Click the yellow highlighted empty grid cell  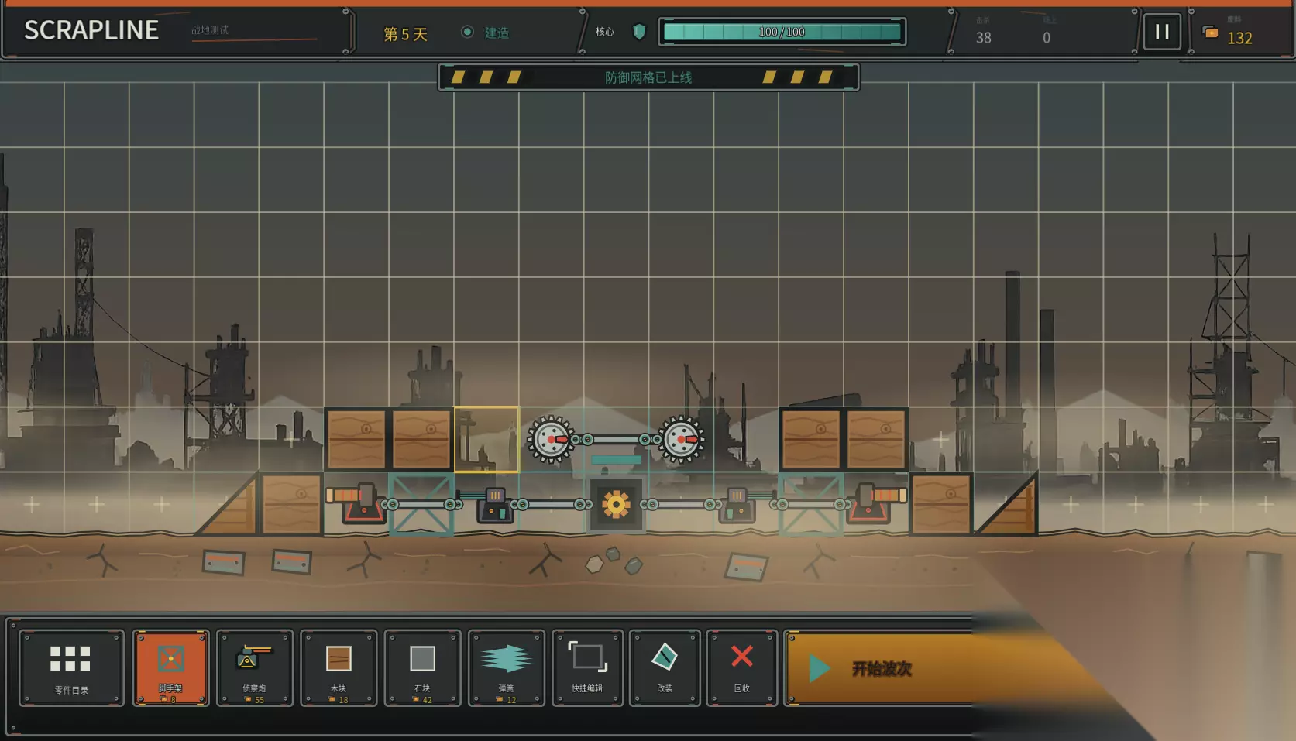click(486, 439)
